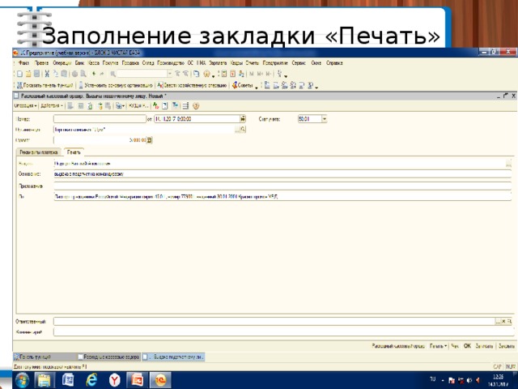Click the Приложение input field
The image size is (518, 389).
coord(282,186)
